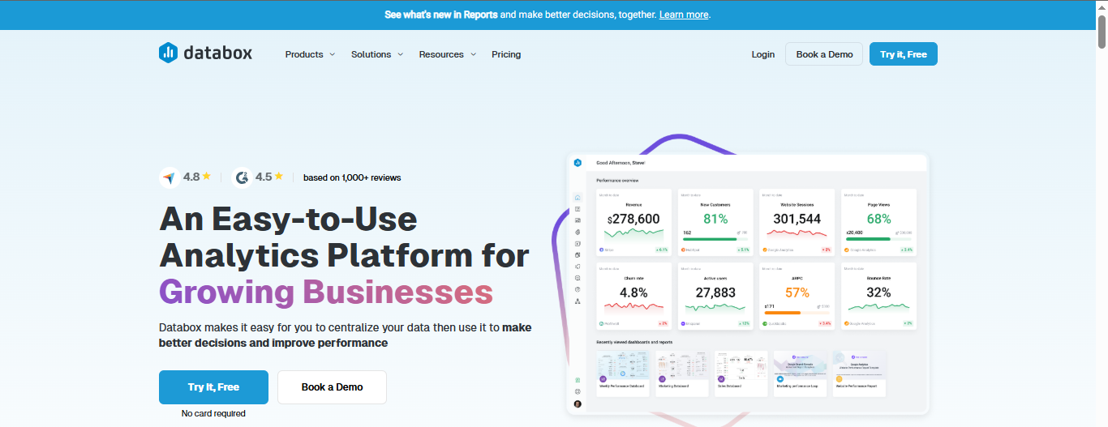Click the Databox logo in the header
Screen dimensions: 1108x427
tap(205, 53)
